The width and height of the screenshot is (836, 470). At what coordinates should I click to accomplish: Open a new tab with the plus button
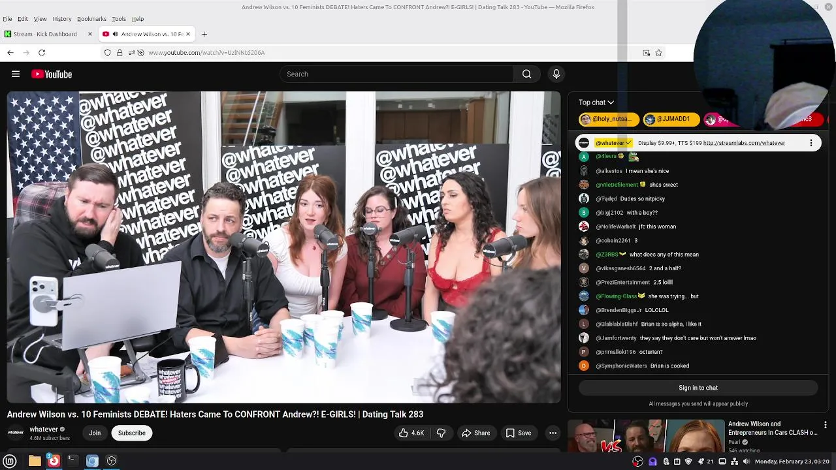click(204, 34)
